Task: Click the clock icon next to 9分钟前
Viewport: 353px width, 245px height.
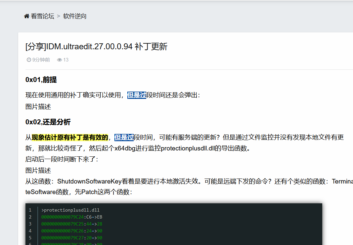Action: [29, 60]
